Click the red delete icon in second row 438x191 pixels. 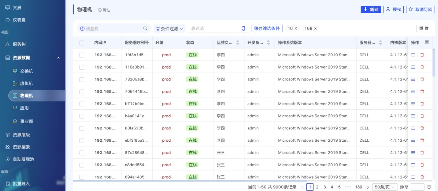pyautogui.click(x=422, y=67)
